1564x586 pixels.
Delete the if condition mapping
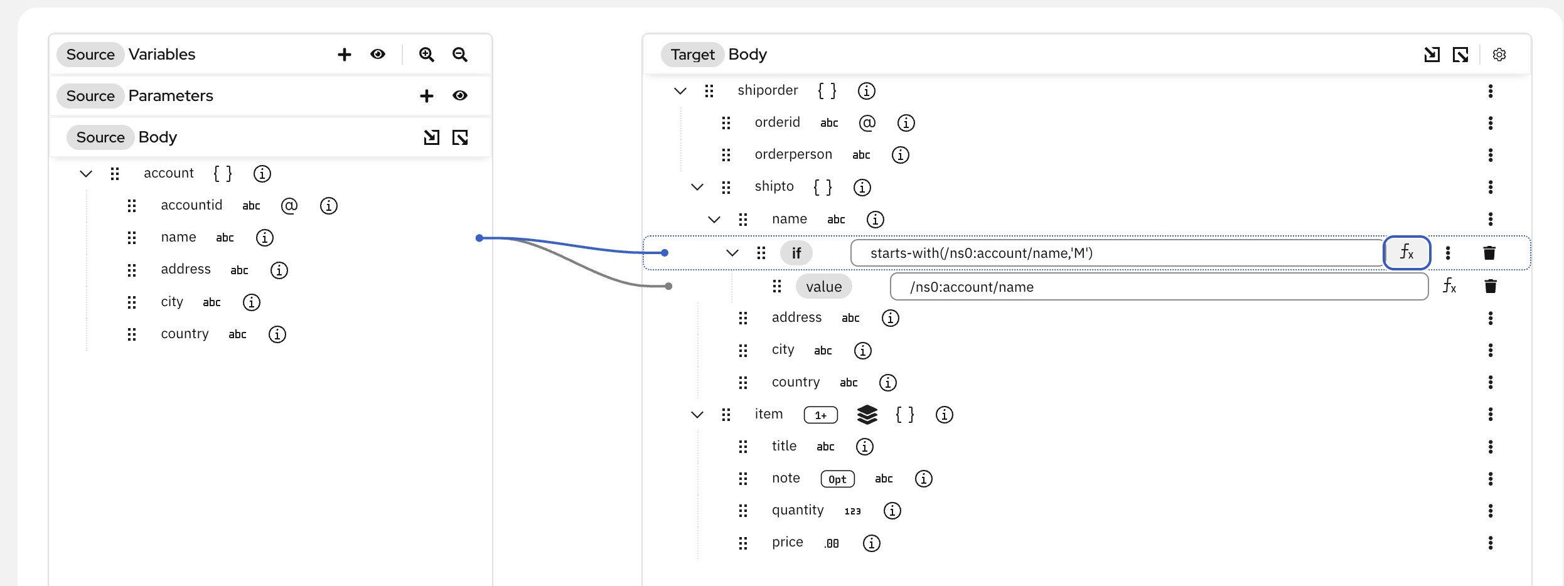pos(1489,253)
